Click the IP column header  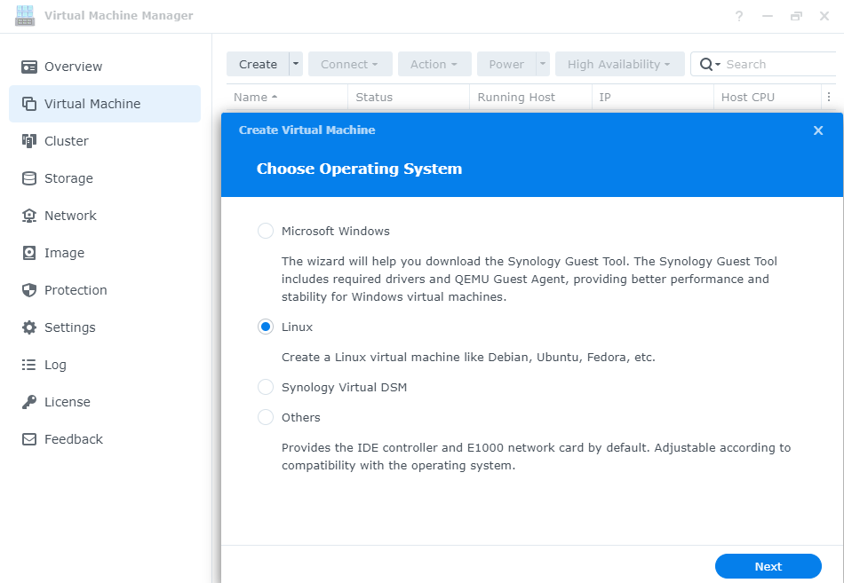(x=652, y=98)
